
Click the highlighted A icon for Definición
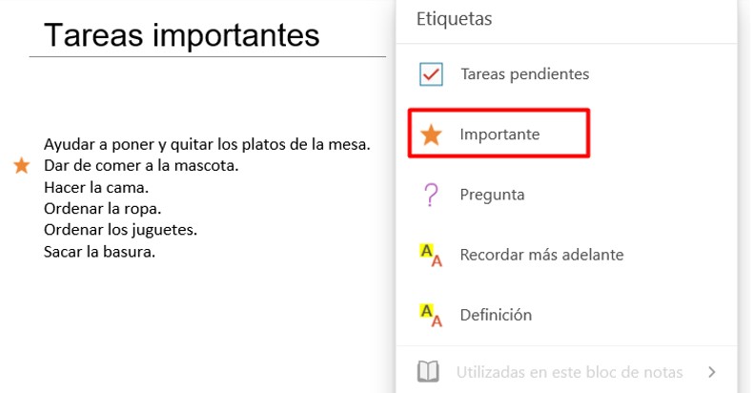431,315
